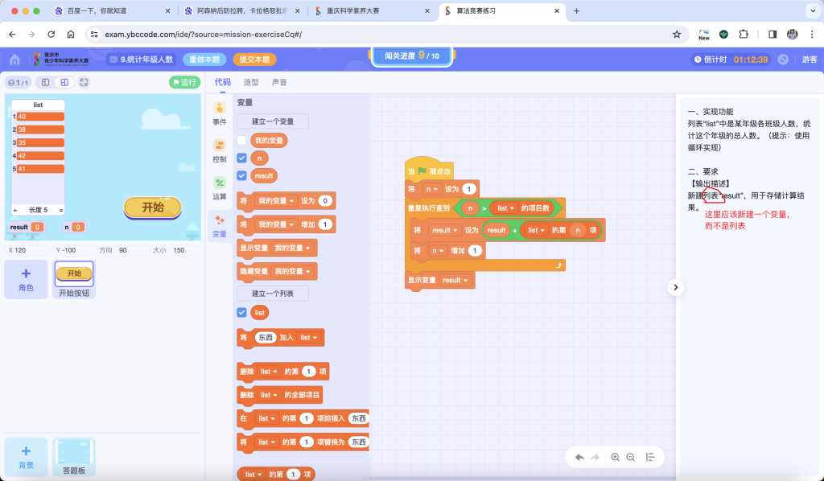Toggle the browser side panel icon
Image resolution: width=824 pixels, height=481 pixels.
pyautogui.click(x=772, y=34)
